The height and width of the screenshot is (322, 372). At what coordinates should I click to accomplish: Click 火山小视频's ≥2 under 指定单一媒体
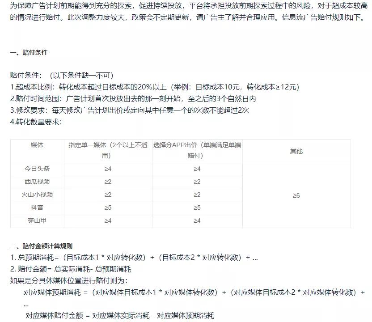pos(108,195)
